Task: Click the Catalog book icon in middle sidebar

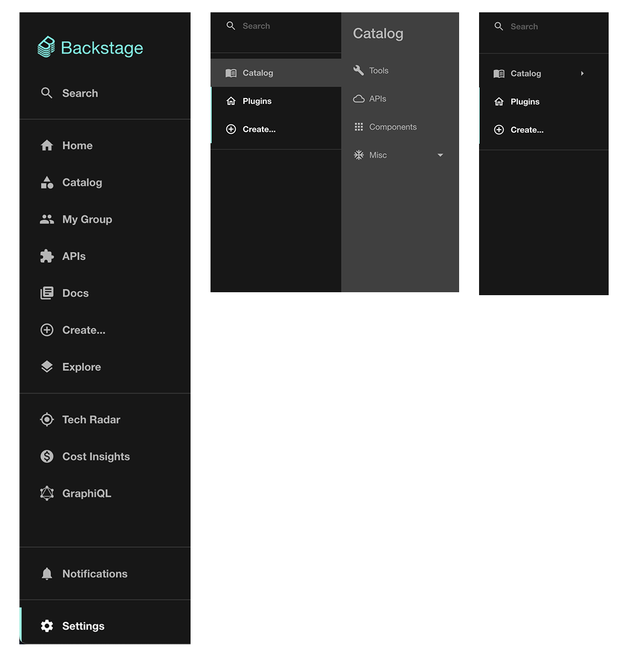Action: pos(230,73)
